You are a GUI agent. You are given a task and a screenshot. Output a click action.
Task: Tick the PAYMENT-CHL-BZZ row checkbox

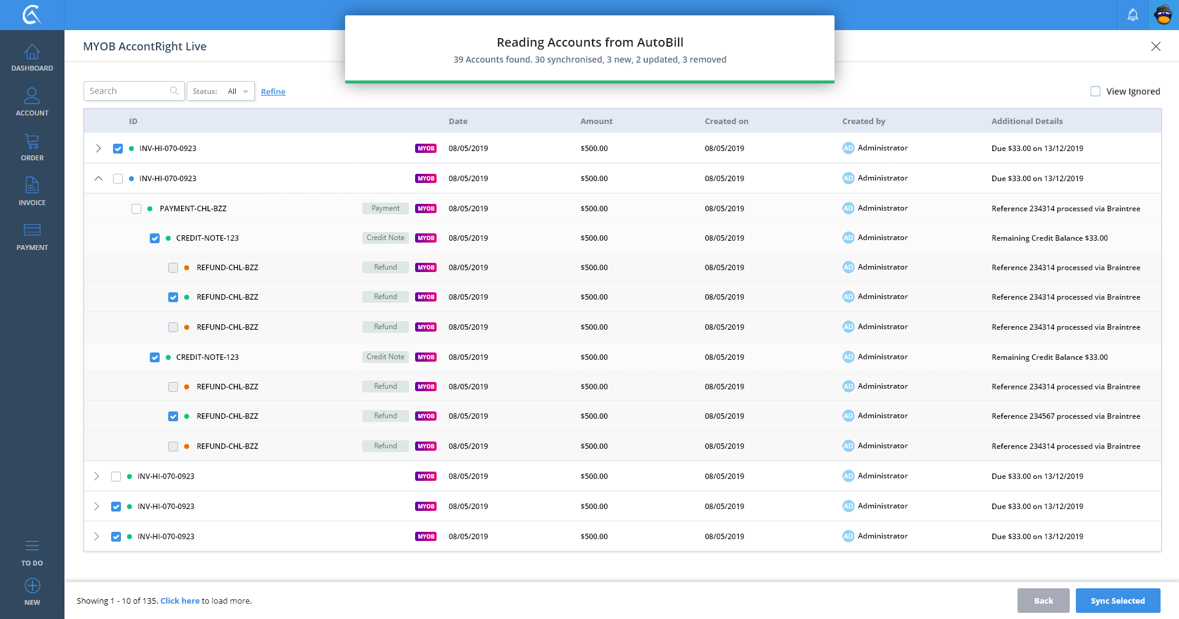(x=136, y=209)
